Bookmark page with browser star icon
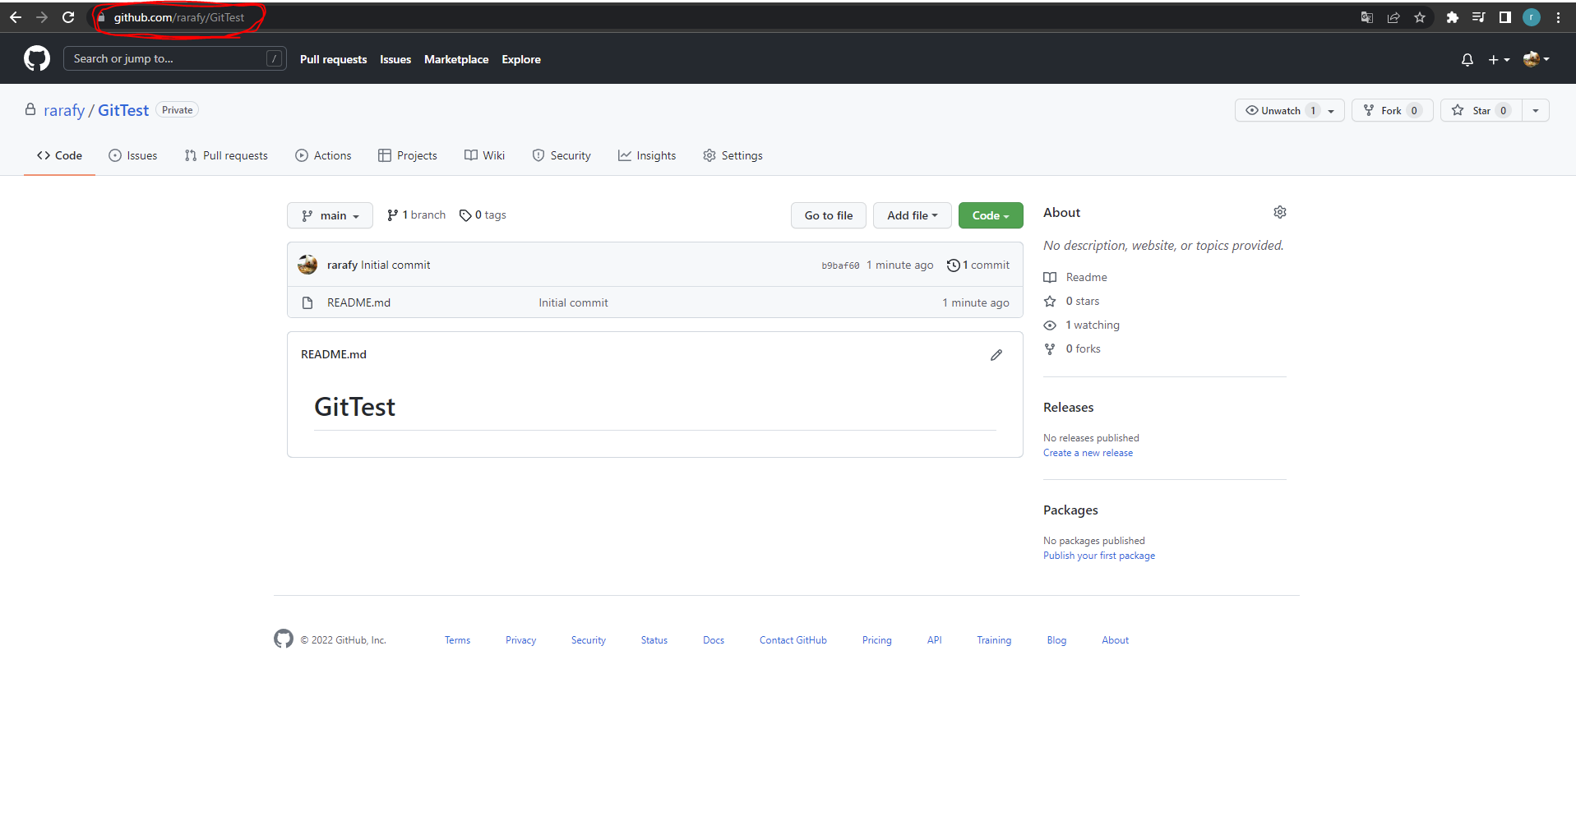The width and height of the screenshot is (1576, 826). pyautogui.click(x=1419, y=17)
